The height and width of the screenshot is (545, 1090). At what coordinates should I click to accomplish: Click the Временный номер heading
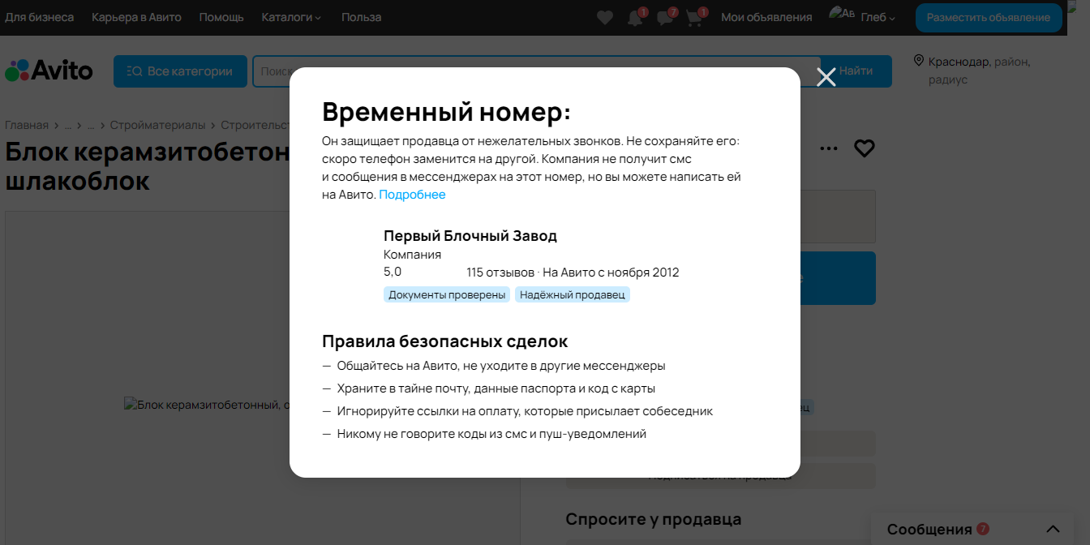tap(446, 111)
